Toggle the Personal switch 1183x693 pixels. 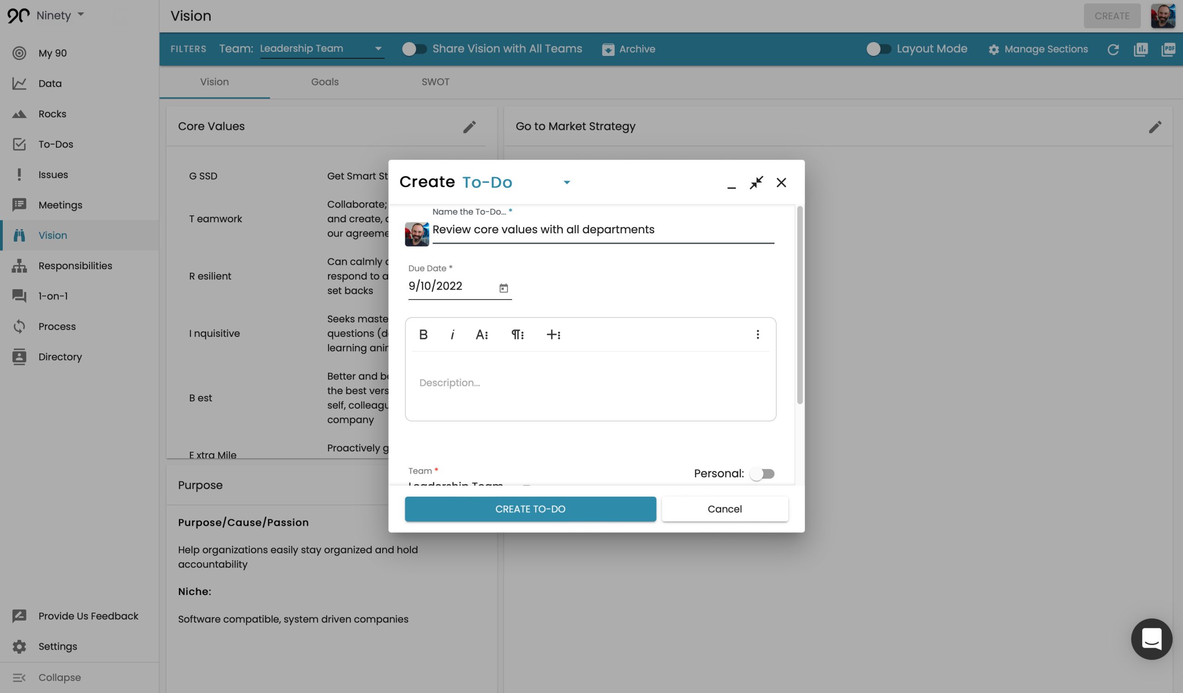(762, 474)
